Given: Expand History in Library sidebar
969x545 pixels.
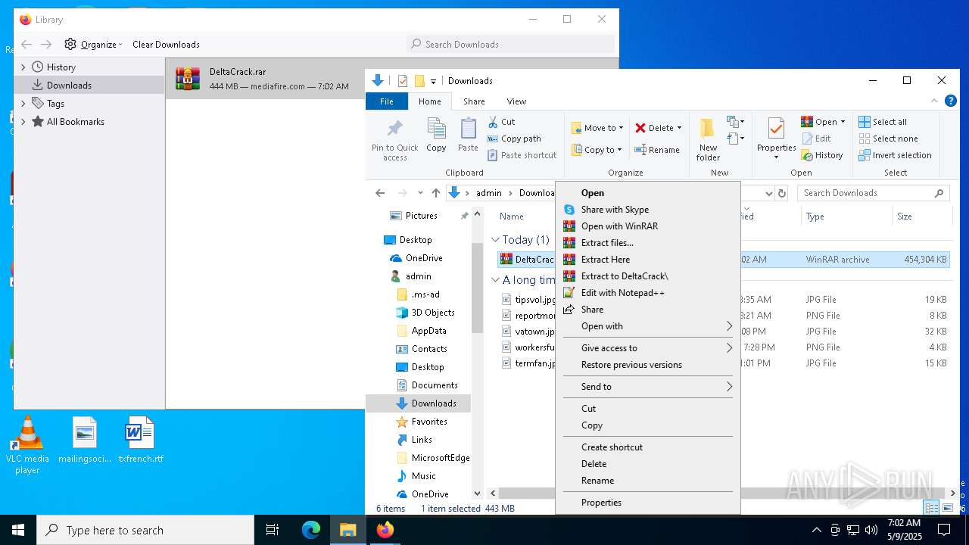Looking at the screenshot, I should pos(23,67).
